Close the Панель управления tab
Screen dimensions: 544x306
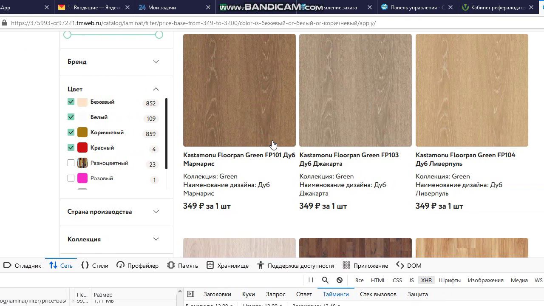pos(451,7)
